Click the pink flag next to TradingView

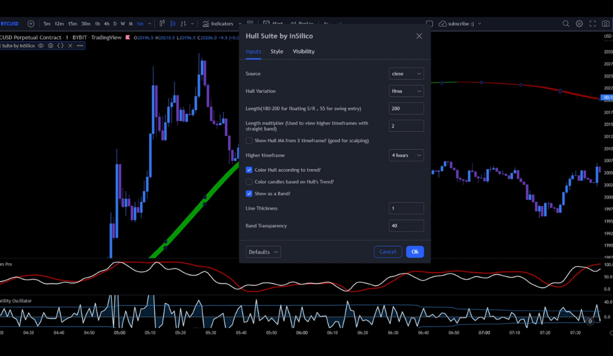coord(127,38)
